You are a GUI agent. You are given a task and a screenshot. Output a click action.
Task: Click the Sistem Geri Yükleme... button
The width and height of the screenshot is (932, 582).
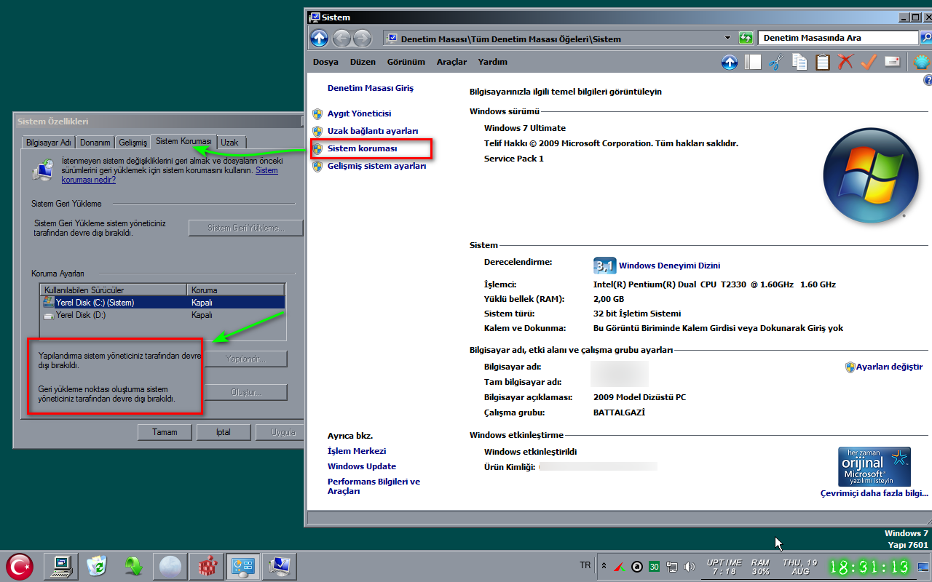[245, 228]
